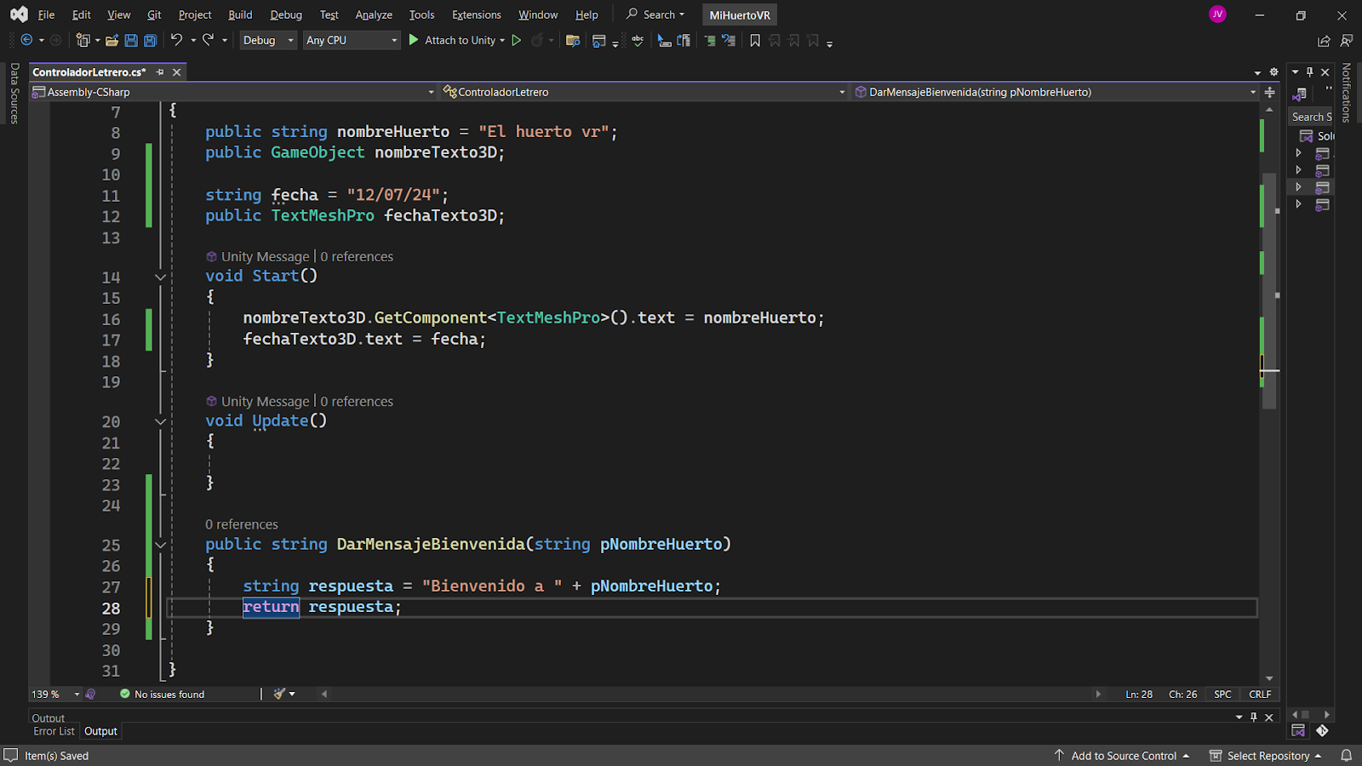Image resolution: width=1362 pixels, height=766 pixels.
Task: Click the Open File folder icon
Action: point(112,40)
